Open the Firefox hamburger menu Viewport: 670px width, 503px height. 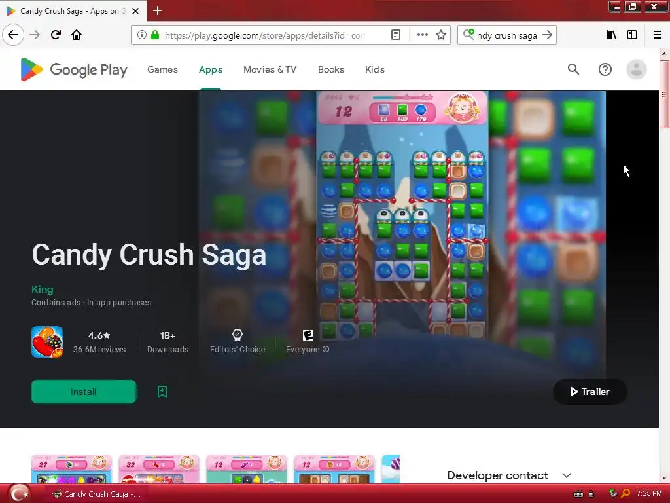(x=658, y=35)
